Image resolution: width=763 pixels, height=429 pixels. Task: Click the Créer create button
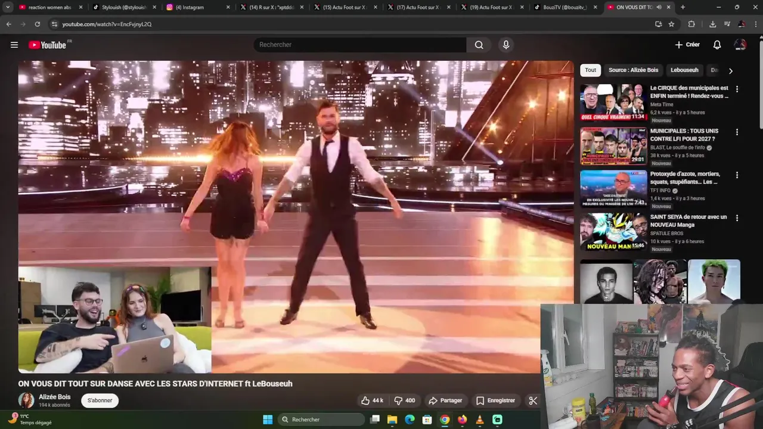(687, 45)
